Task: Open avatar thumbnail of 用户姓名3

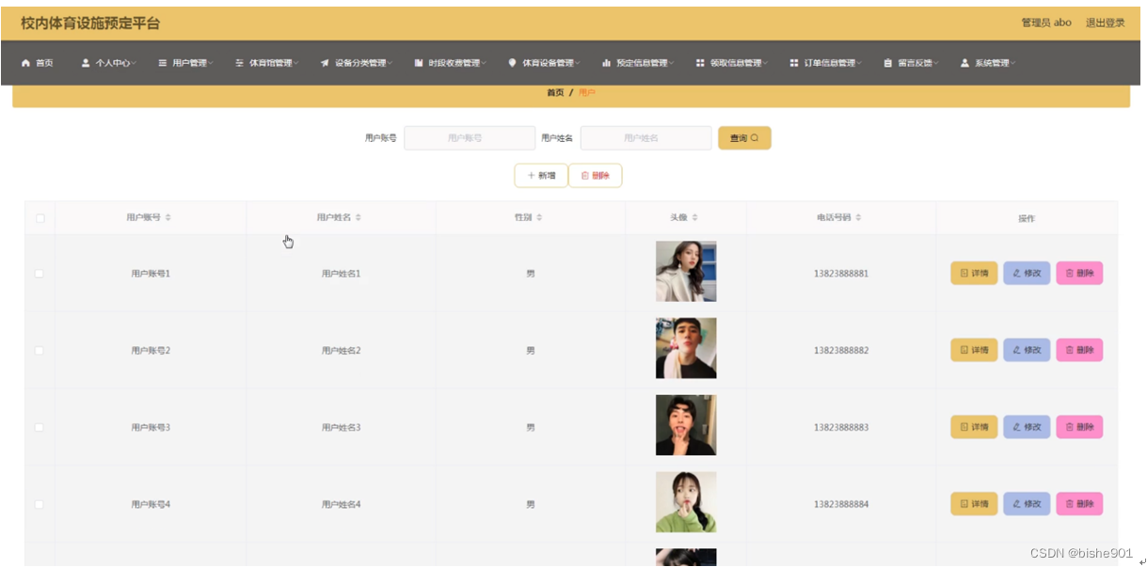Action: pyautogui.click(x=686, y=425)
